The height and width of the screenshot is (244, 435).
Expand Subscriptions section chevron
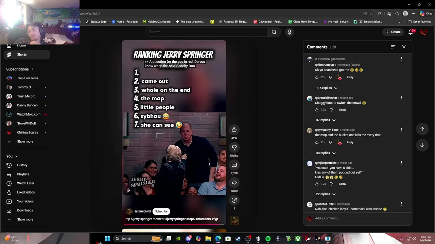[x=32, y=69]
